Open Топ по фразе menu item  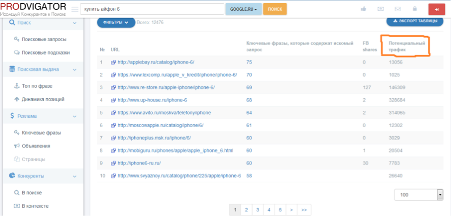click(x=37, y=86)
